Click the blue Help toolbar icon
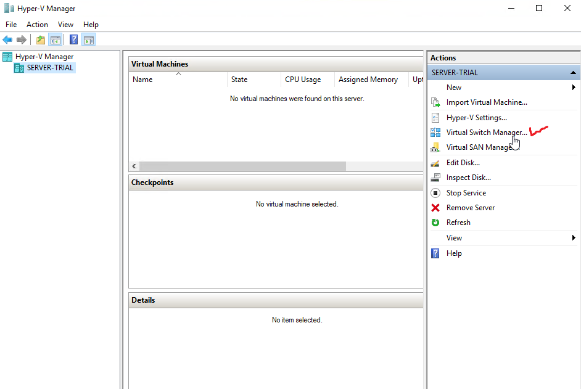 coord(73,39)
